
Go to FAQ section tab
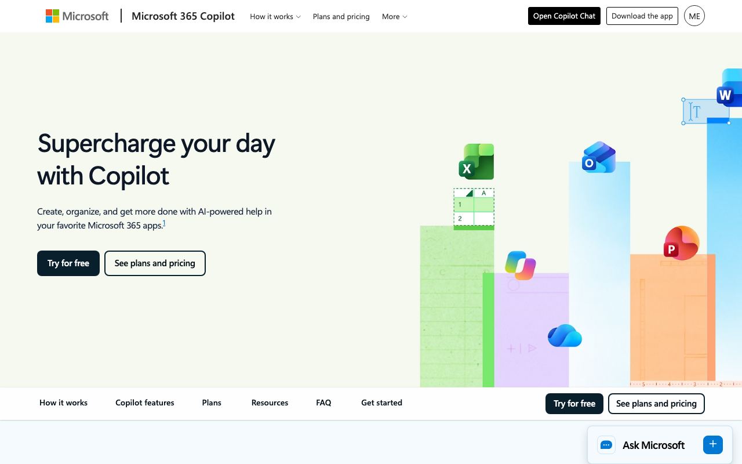(x=323, y=403)
